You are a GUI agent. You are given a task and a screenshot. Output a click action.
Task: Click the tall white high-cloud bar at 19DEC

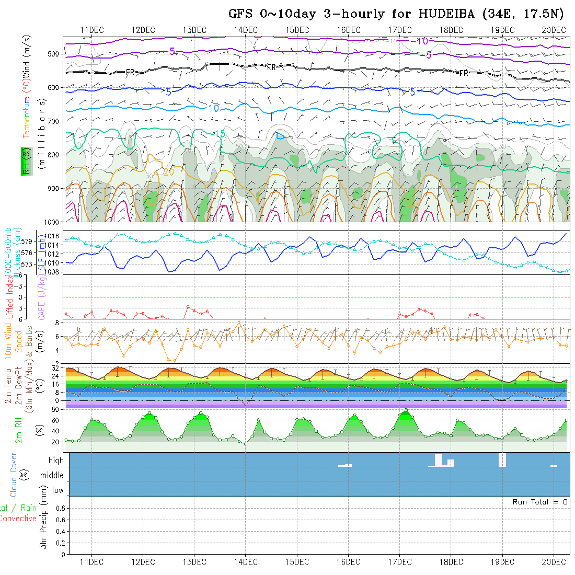pos(502,459)
